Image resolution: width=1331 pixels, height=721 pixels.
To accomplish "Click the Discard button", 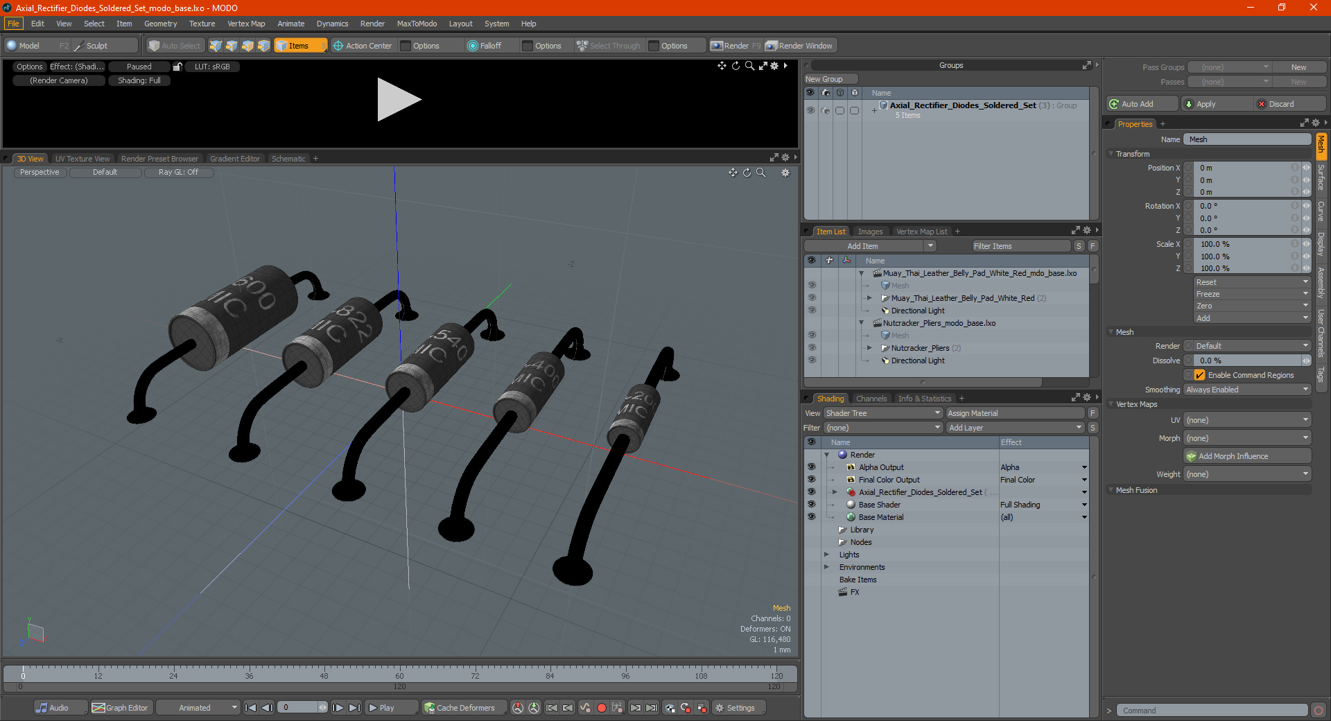I will (x=1290, y=104).
